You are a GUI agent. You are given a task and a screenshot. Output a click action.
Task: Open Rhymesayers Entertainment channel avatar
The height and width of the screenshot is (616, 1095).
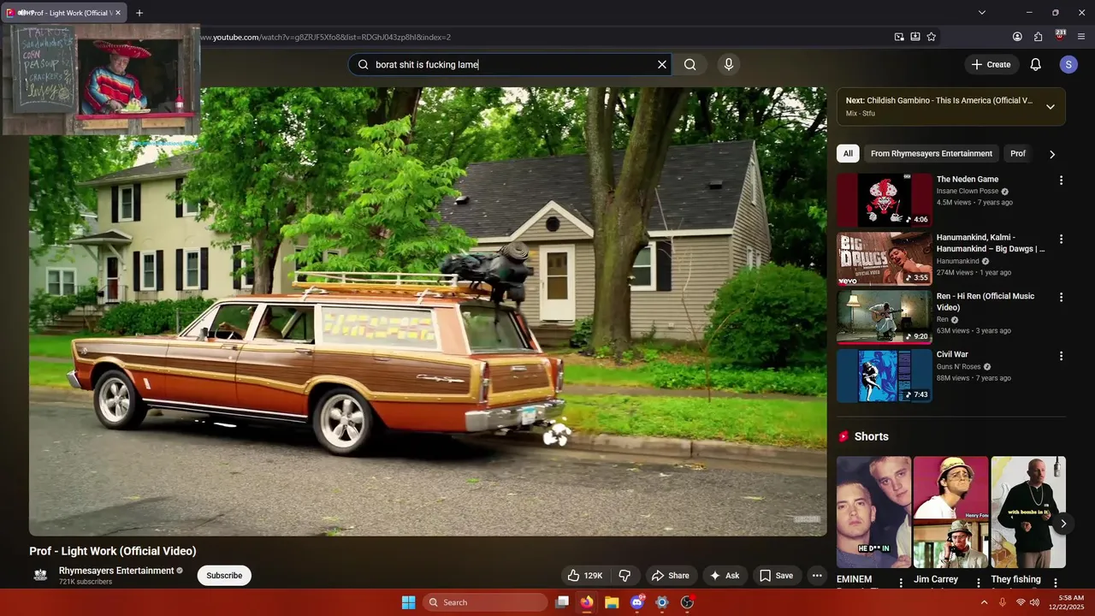click(x=40, y=575)
